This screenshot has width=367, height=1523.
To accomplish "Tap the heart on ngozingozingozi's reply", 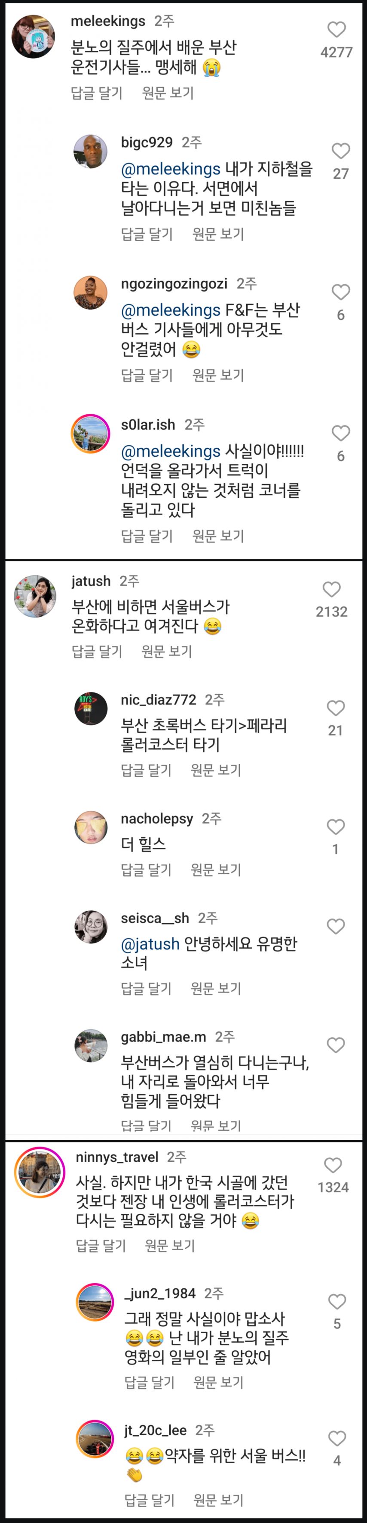I will pyautogui.click(x=340, y=292).
